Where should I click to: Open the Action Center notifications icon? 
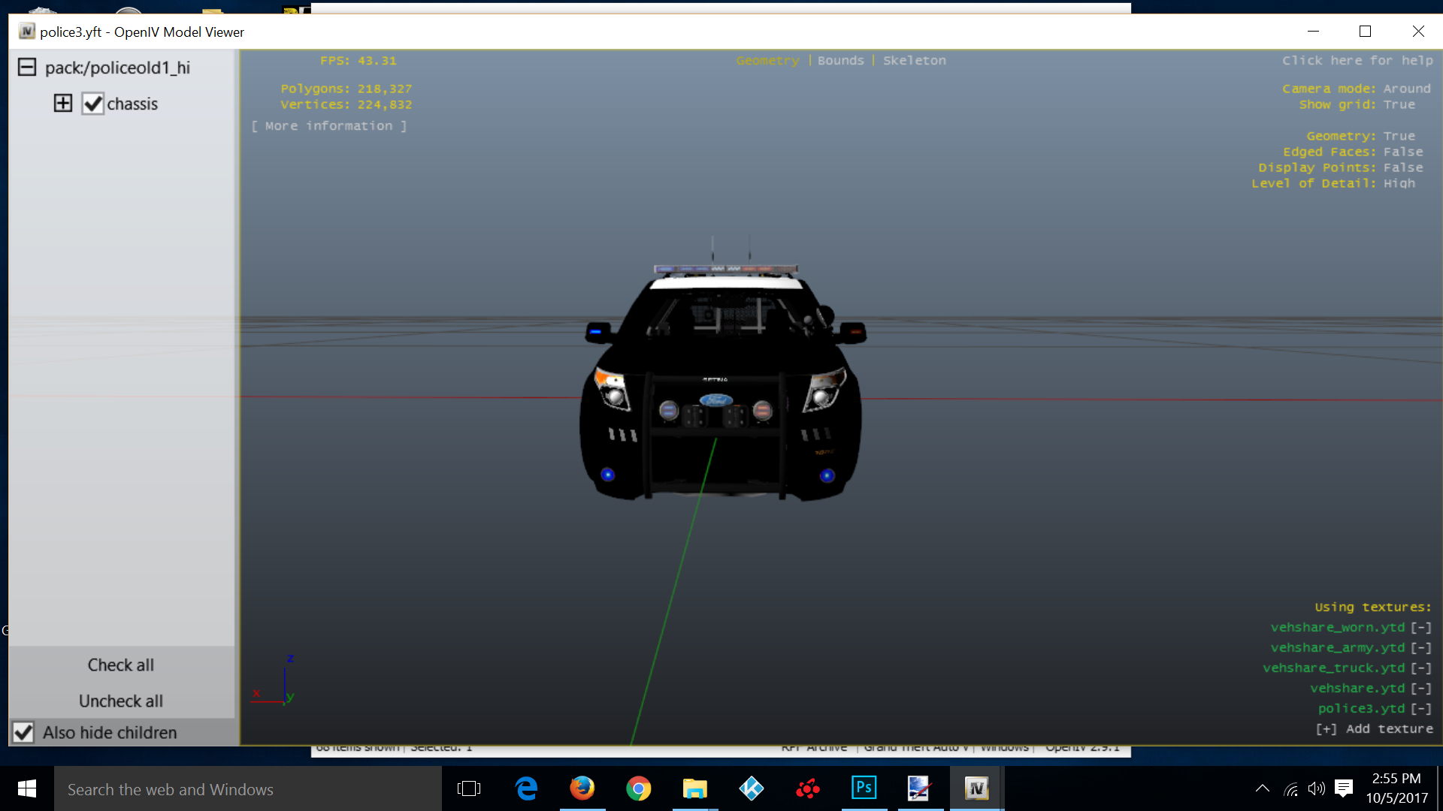(1343, 788)
